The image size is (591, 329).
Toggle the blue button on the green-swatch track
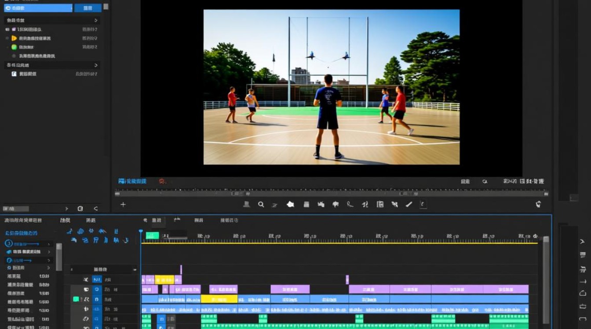(97, 299)
